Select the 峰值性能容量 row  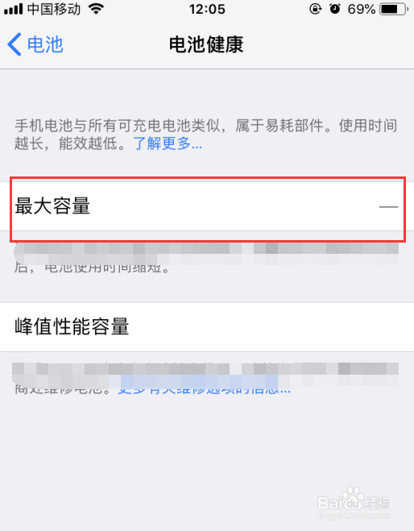point(207,327)
